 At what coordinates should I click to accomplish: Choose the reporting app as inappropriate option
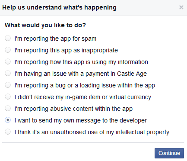pyautogui.click(x=8, y=50)
